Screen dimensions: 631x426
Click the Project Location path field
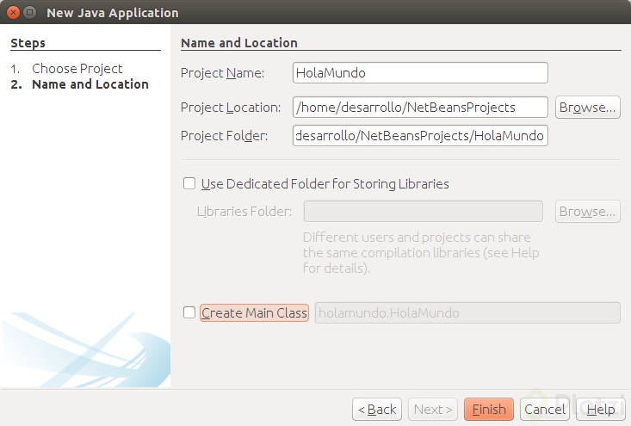point(420,107)
